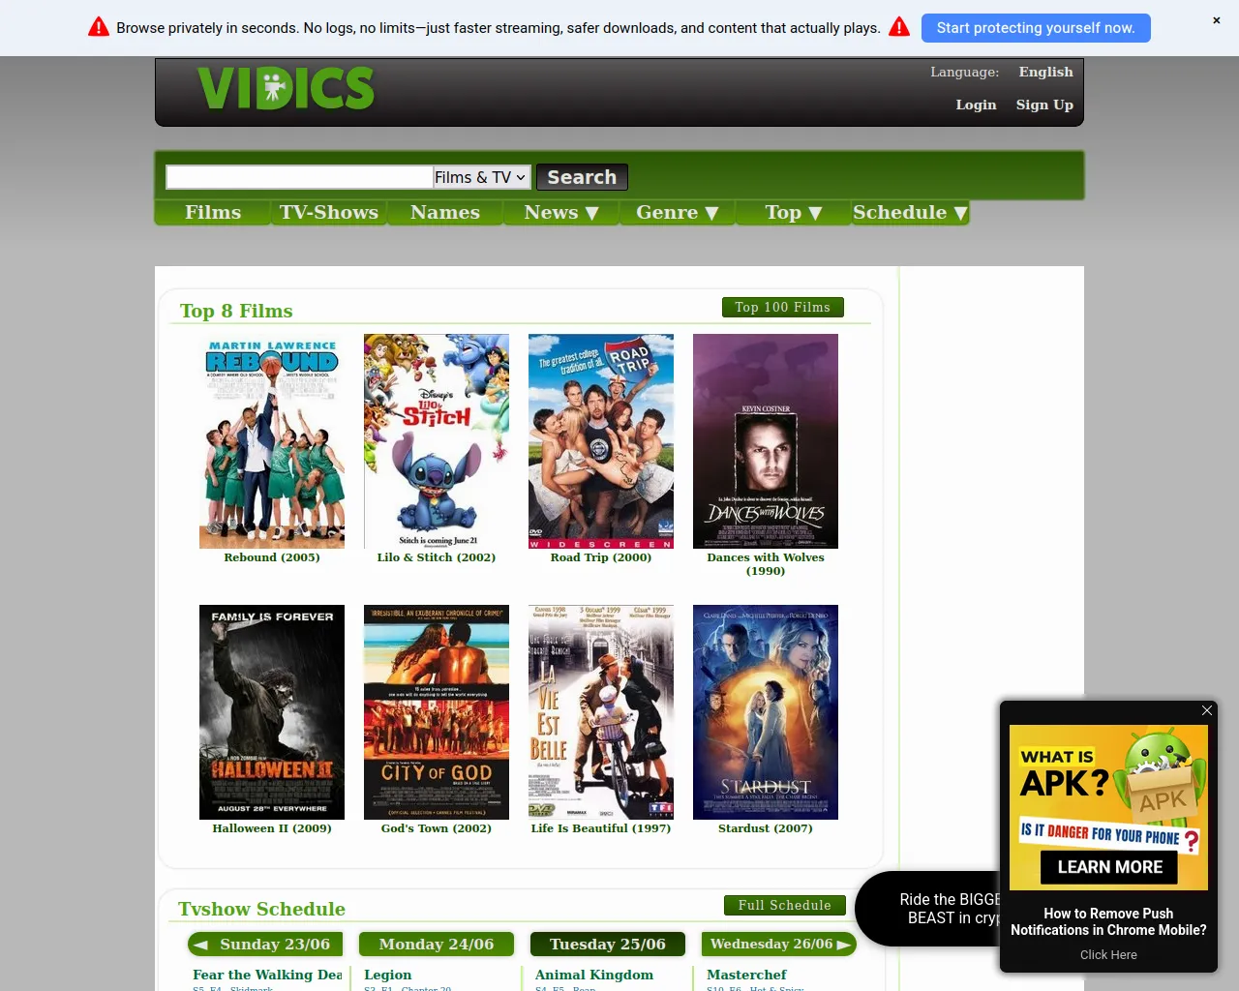The image size is (1239, 991).
Task: Open the Full Schedule page
Action: point(784,905)
